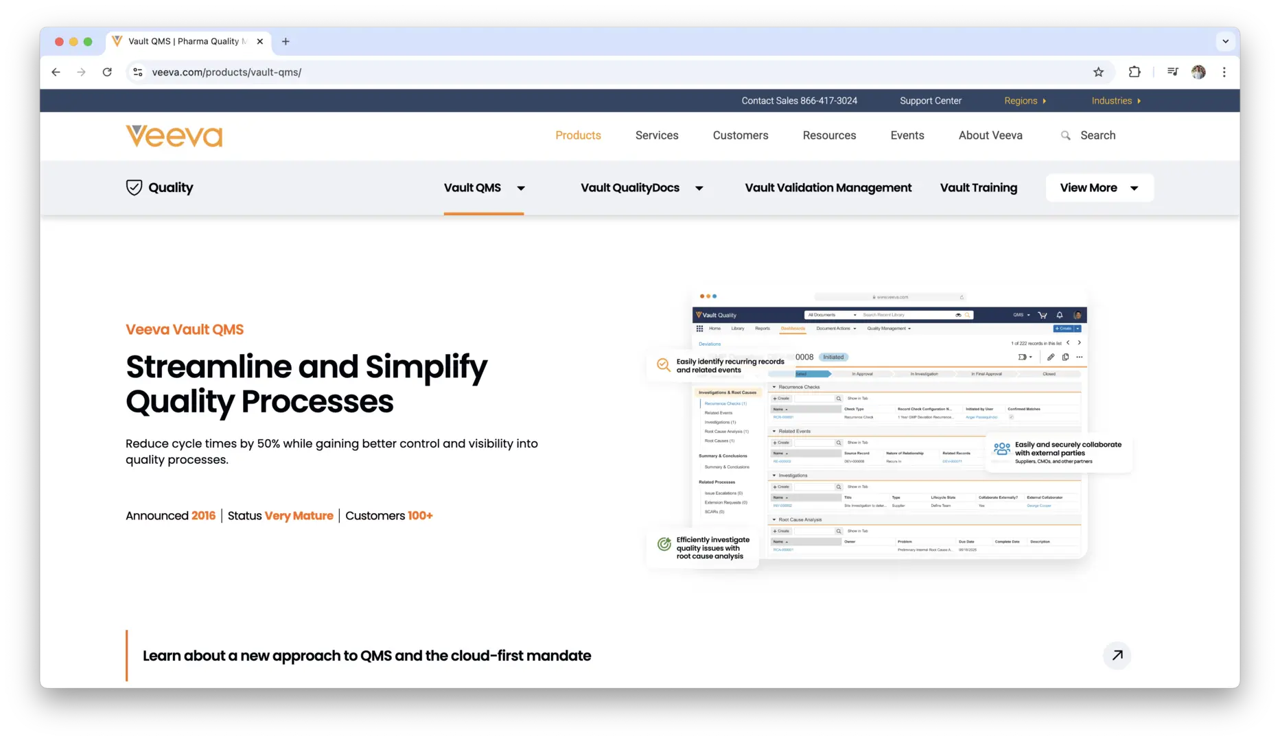Screen dimensions: 1280x741
Task: Click the Quality shield icon
Action: [134, 187]
